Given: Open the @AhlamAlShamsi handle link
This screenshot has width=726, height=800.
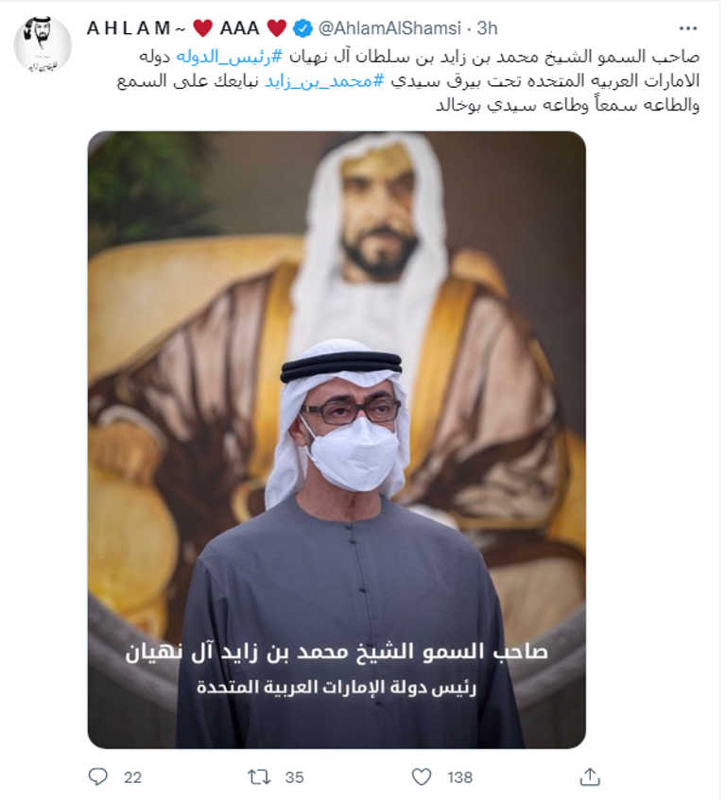Looking at the screenshot, I should click(x=389, y=28).
